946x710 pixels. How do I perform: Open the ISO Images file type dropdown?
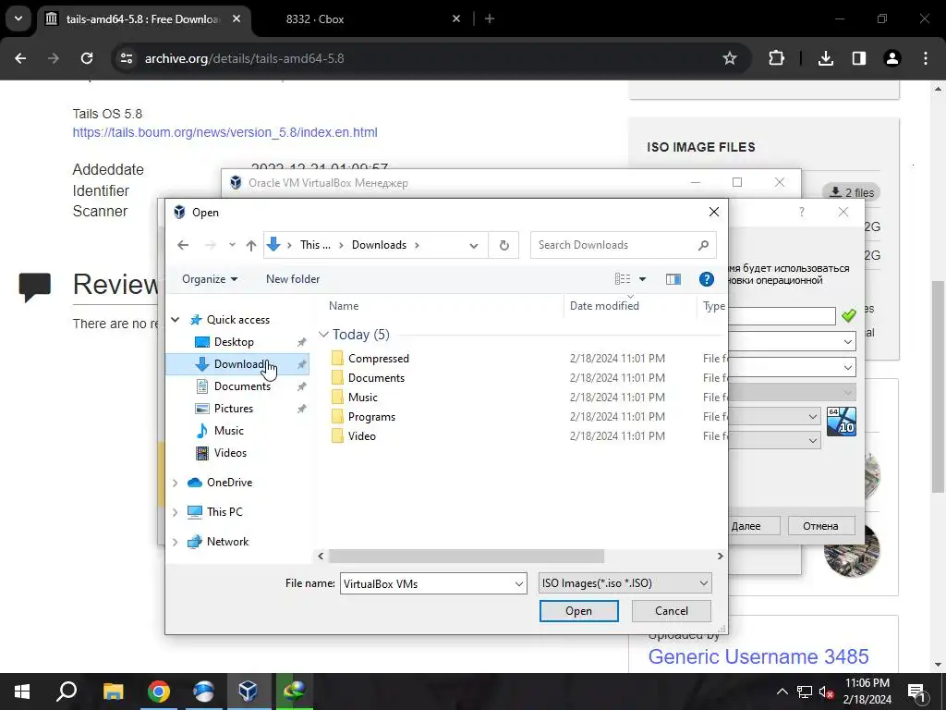tap(625, 583)
